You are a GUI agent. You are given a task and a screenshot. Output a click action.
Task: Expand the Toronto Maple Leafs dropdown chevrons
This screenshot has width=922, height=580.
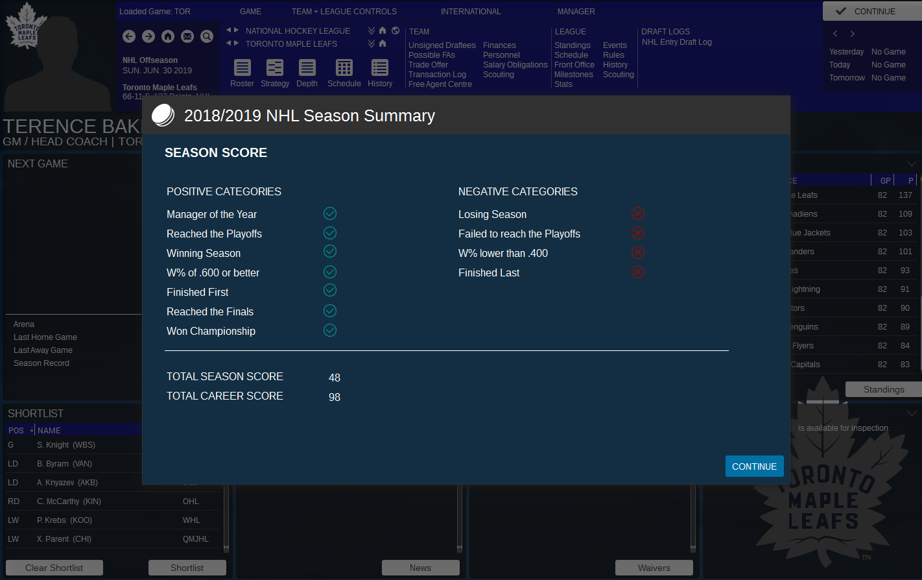pyautogui.click(x=372, y=43)
